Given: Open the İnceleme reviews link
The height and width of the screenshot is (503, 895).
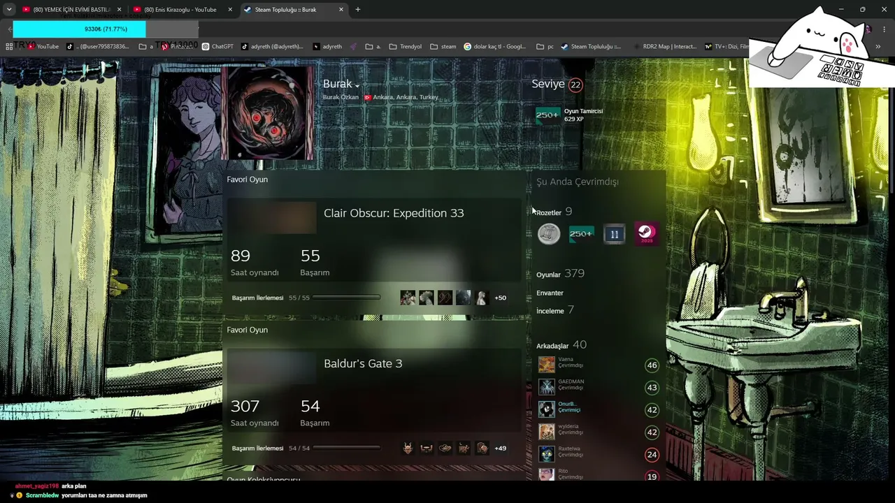Looking at the screenshot, I should (x=555, y=310).
